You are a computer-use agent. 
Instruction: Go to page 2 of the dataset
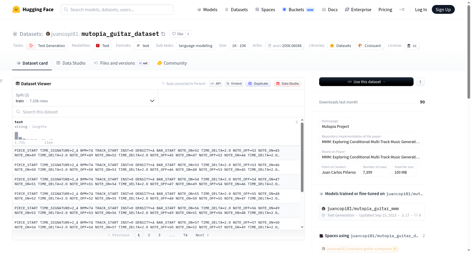149,235
